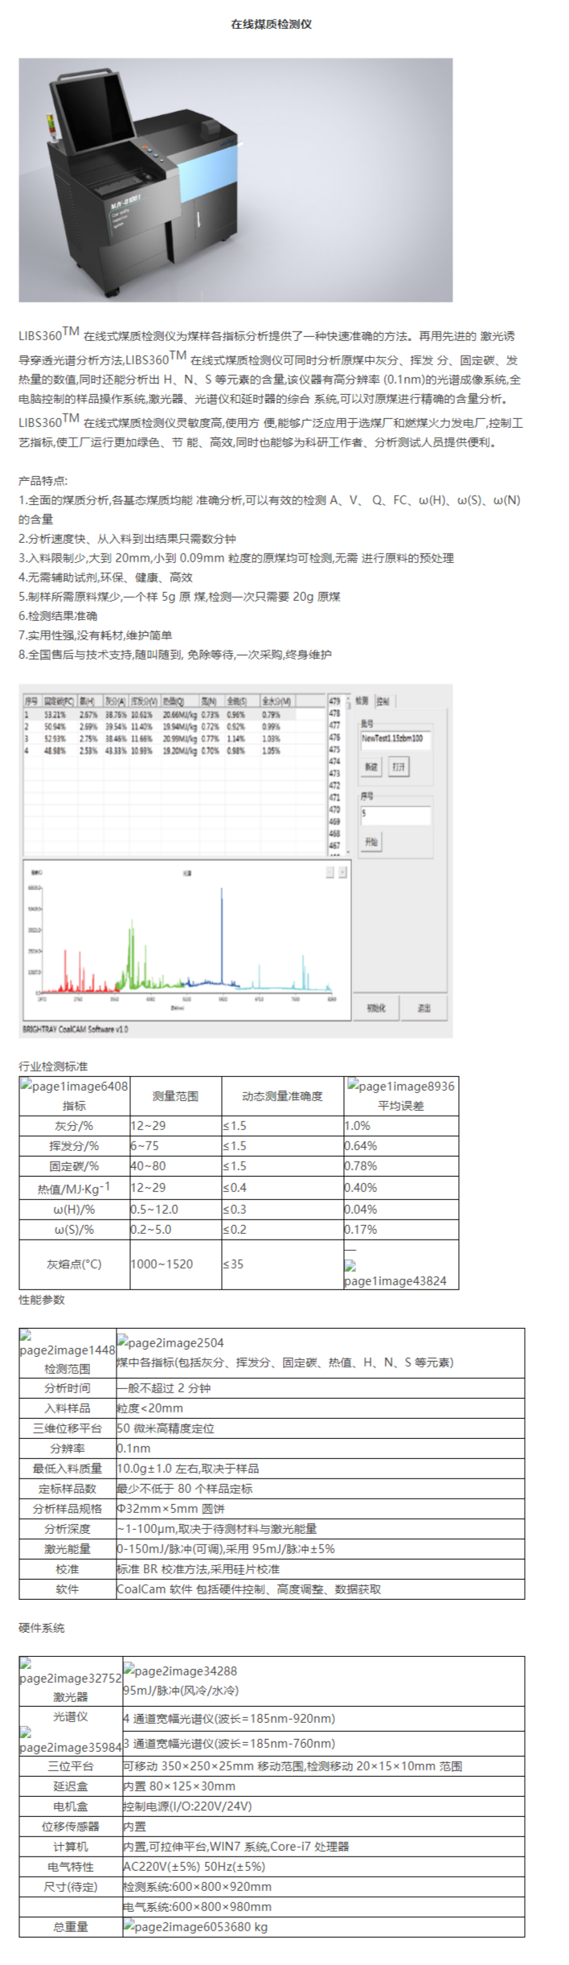This screenshot has height=1965, width=569.
Task: Click the 行业检测标准 heading
Action: point(53,1066)
